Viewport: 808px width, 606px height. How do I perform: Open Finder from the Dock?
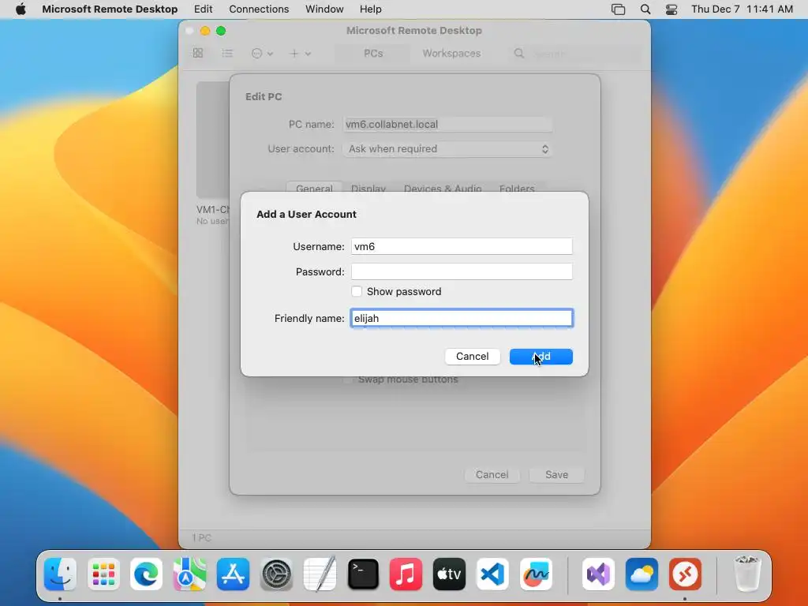tap(60, 574)
